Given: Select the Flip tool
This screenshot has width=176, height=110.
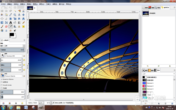Looking at the screenshot, I should coord(2,23).
